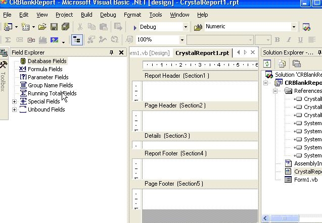
Task: Toggle the Field Explorer toolbar button
Action: pos(77,39)
